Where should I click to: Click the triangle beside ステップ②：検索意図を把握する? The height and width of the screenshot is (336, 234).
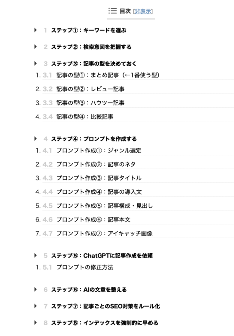(35, 47)
